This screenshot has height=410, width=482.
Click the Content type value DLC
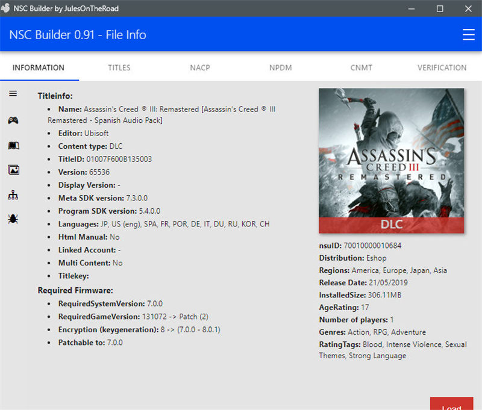click(116, 146)
